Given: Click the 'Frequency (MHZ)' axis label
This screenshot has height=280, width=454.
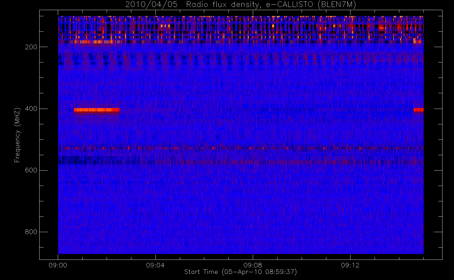Looking at the screenshot, I should 17,135.
